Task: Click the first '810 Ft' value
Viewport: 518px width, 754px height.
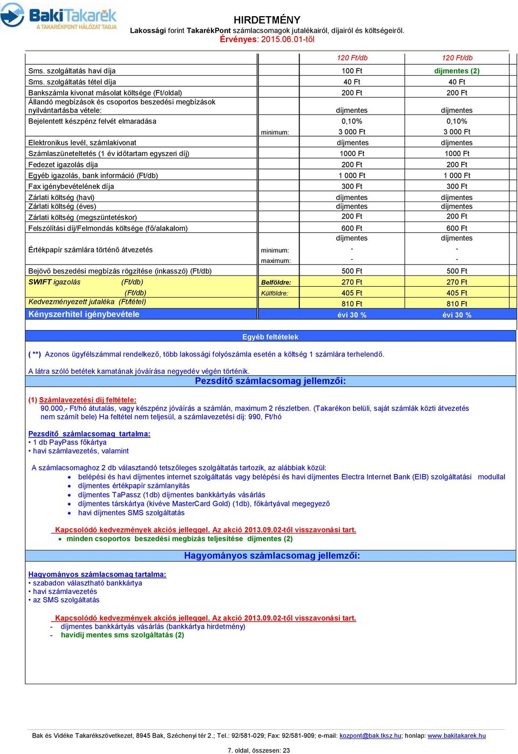Action: point(352,304)
